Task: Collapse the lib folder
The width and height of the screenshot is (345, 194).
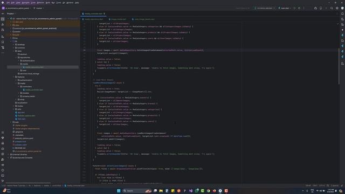Action: (x=11, y=41)
